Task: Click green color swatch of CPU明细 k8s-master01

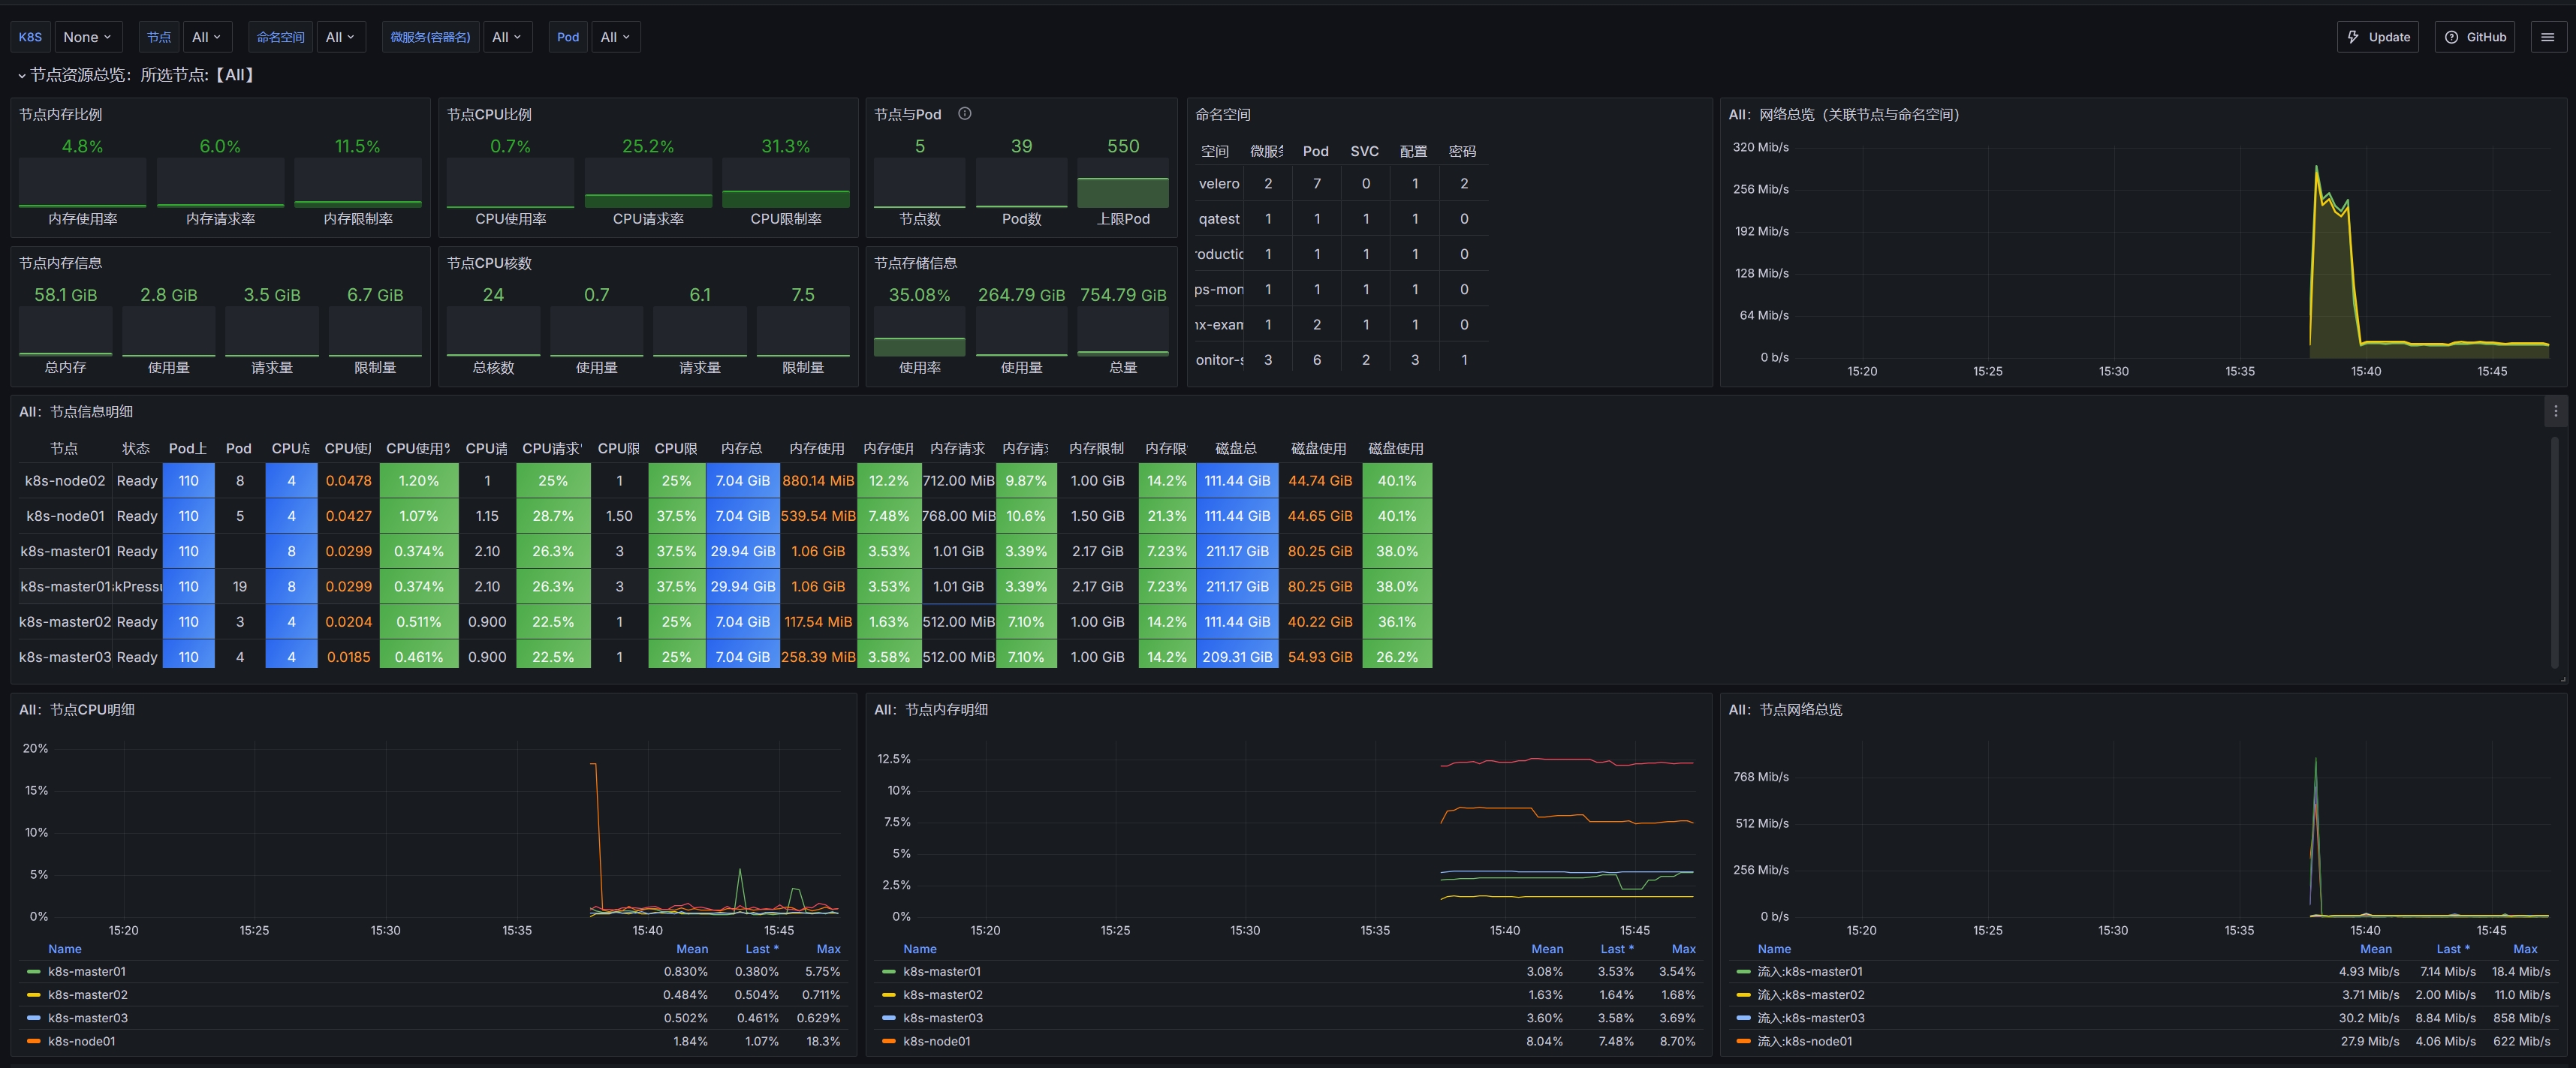Action: (34, 971)
